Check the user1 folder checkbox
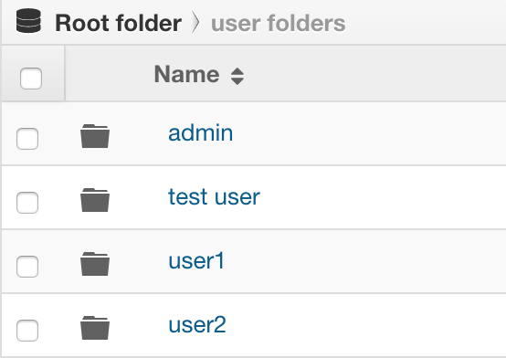The width and height of the screenshot is (506, 358). (x=27, y=267)
